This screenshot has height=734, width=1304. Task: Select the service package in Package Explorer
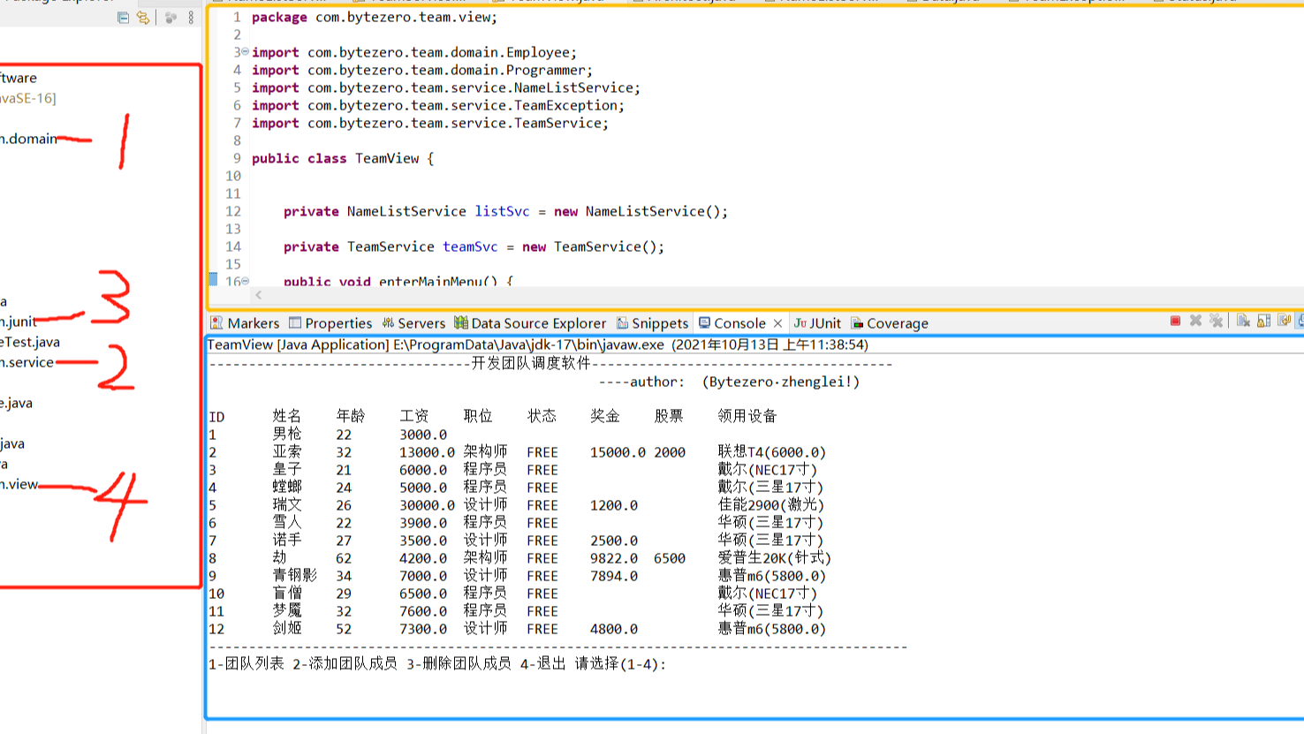(x=27, y=362)
